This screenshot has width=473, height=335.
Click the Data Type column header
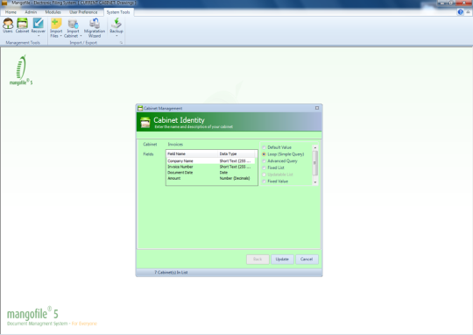236,153
